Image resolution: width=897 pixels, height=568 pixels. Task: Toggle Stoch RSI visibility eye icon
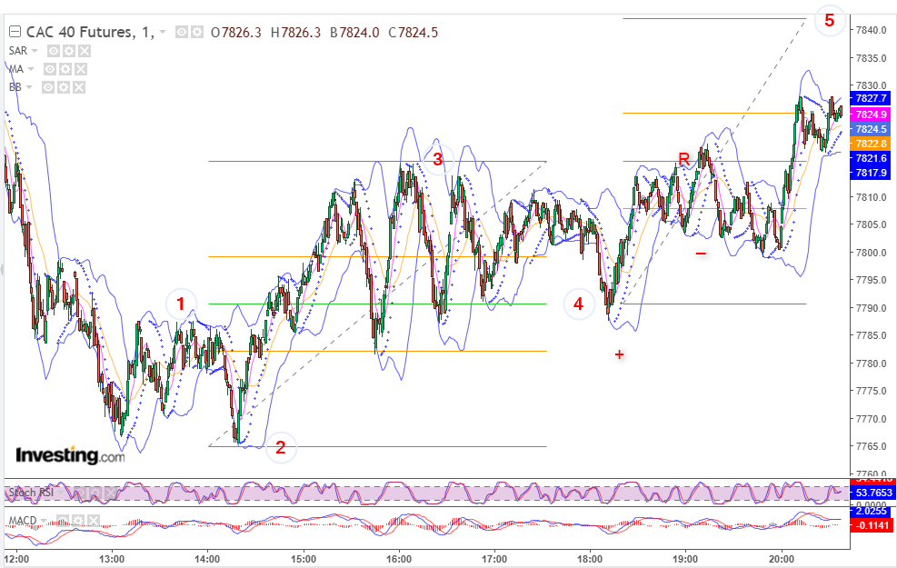pyautogui.click(x=78, y=493)
